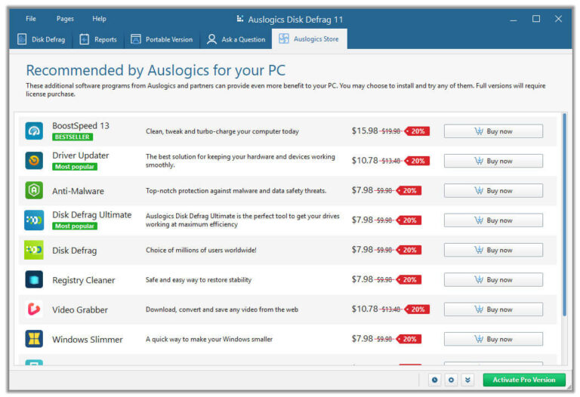The width and height of the screenshot is (580, 397).
Task: Click 'Top-notch protection against malware' description
Action: 236,191
